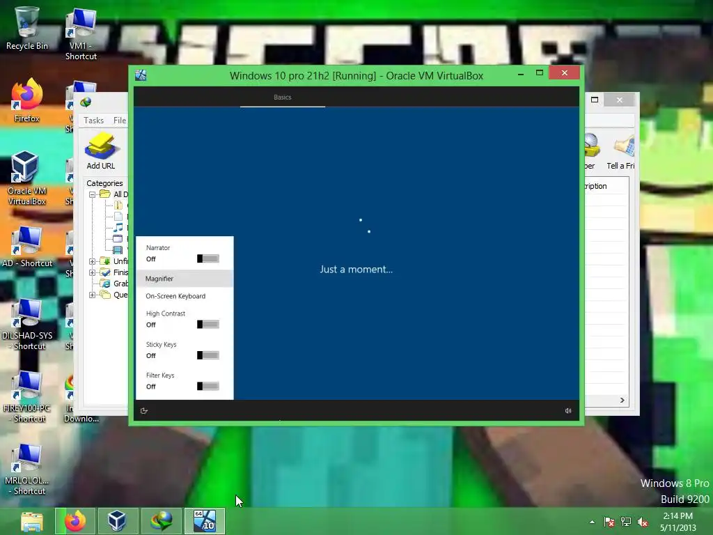Click the Tell a Friend toolbar icon
This screenshot has height=535, width=713.
coord(621,153)
